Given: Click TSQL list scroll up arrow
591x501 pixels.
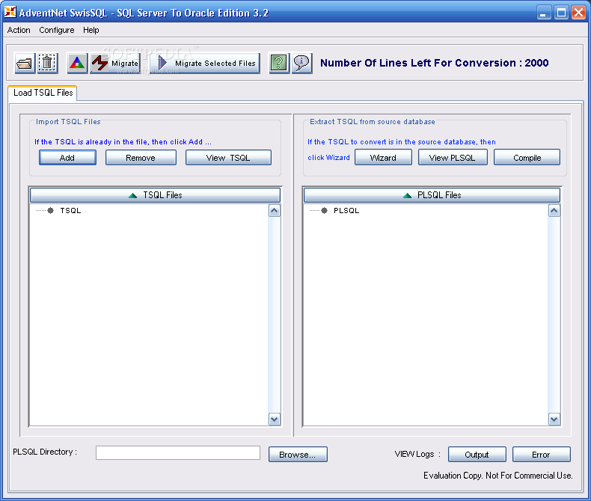Looking at the screenshot, I should pyautogui.click(x=275, y=211).
